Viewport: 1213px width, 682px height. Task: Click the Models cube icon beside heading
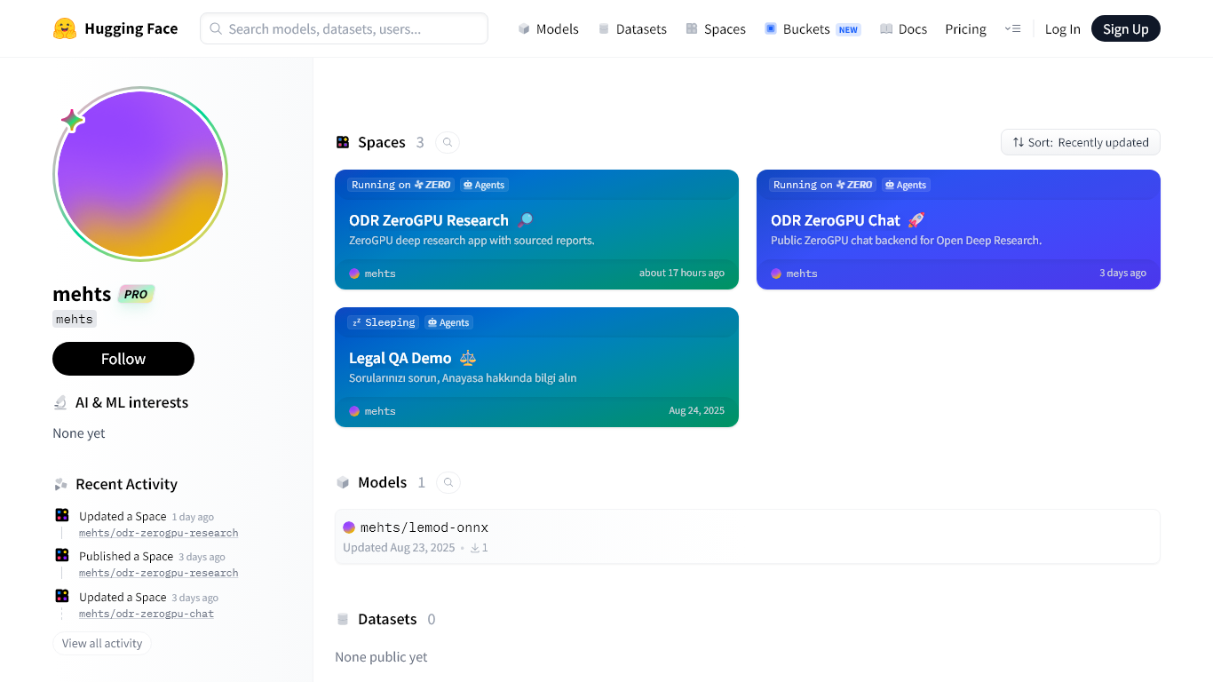[x=343, y=482]
